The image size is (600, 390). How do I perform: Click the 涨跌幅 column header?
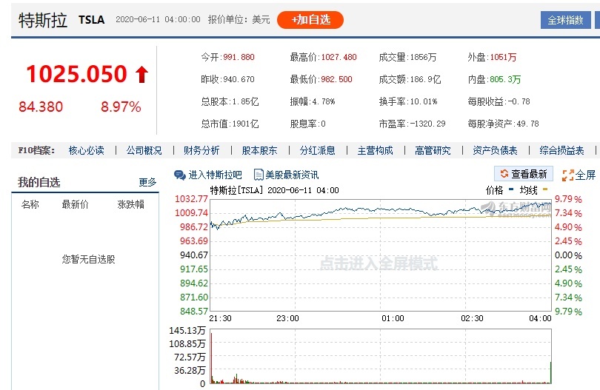click(131, 204)
